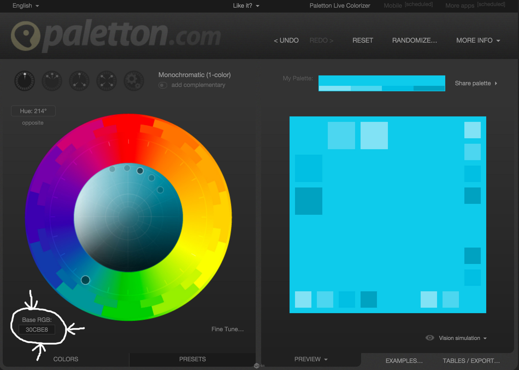Select the free-style gear scheme icon
The image size is (519, 370).
134,81
